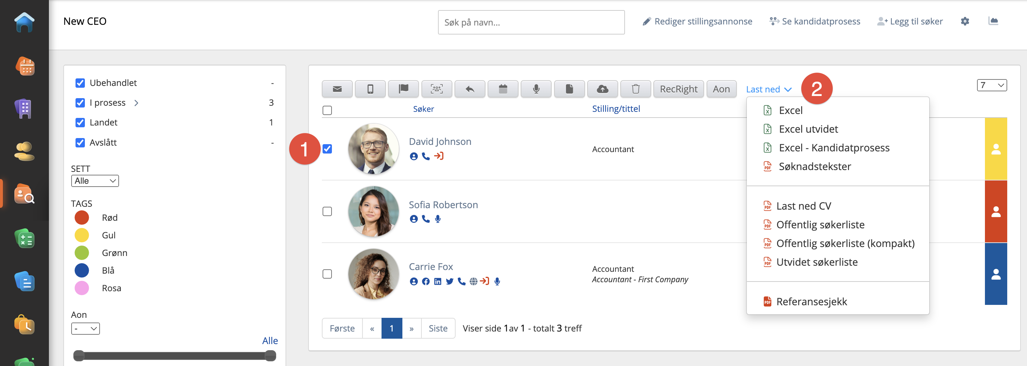The width and height of the screenshot is (1027, 366).
Task: Open settings gear icon in header
Action: pyautogui.click(x=964, y=22)
